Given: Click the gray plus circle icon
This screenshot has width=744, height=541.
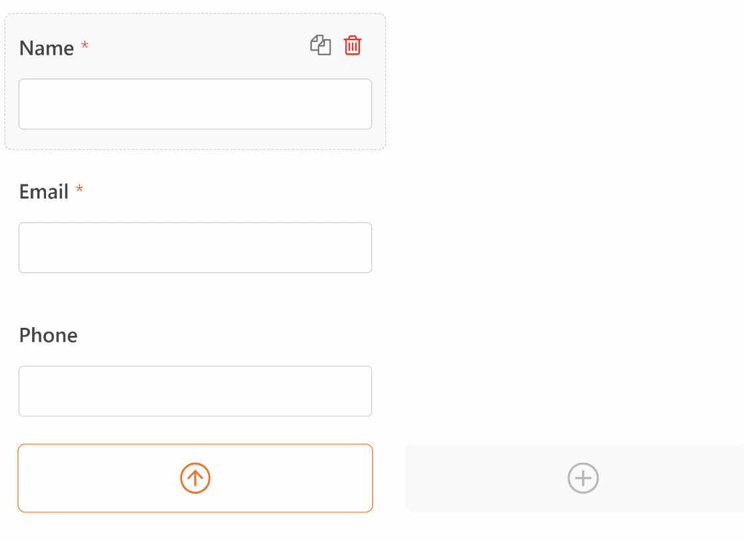Looking at the screenshot, I should click(x=583, y=478).
